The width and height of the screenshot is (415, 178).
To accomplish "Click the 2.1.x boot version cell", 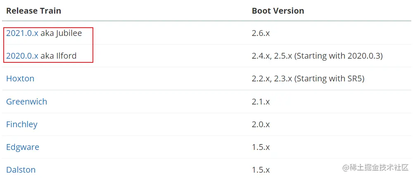I will [261, 102].
